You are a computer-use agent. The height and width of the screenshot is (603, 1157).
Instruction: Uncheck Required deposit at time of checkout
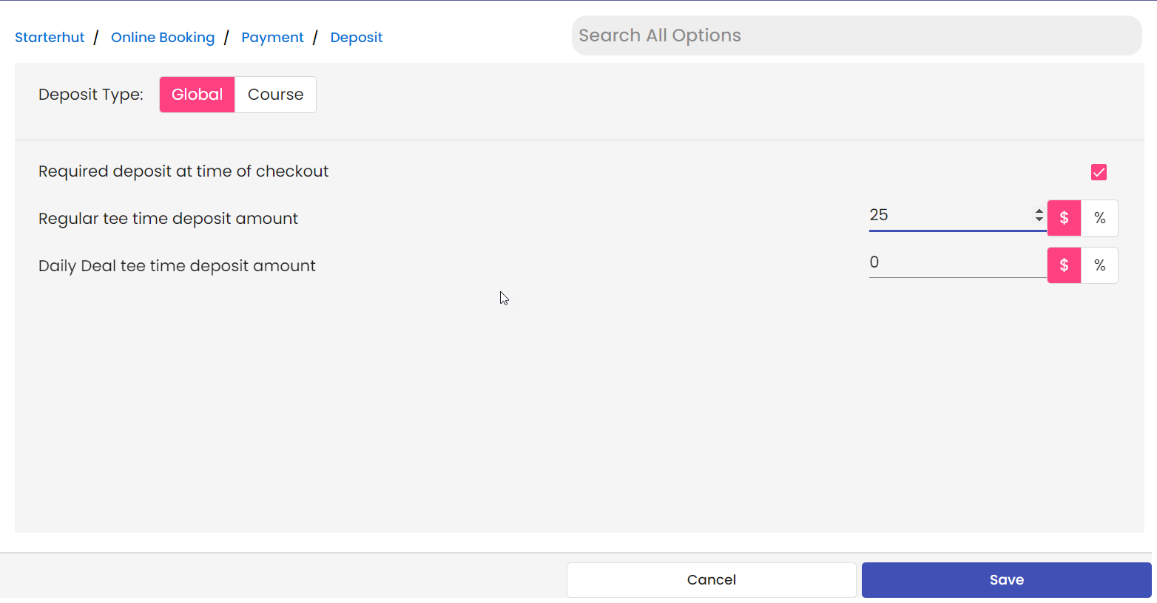1099,172
